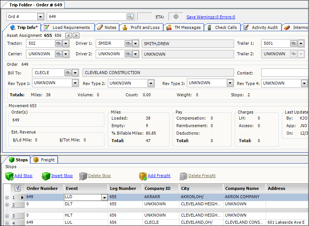309x226 pixels.
Task: Open the LLD event dropdown in row 1
Action: point(104,197)
